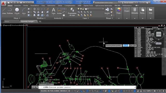The image size is (166, 93).
Task: Click the Move tool in Modificar
Action: [x=34, y=9]
